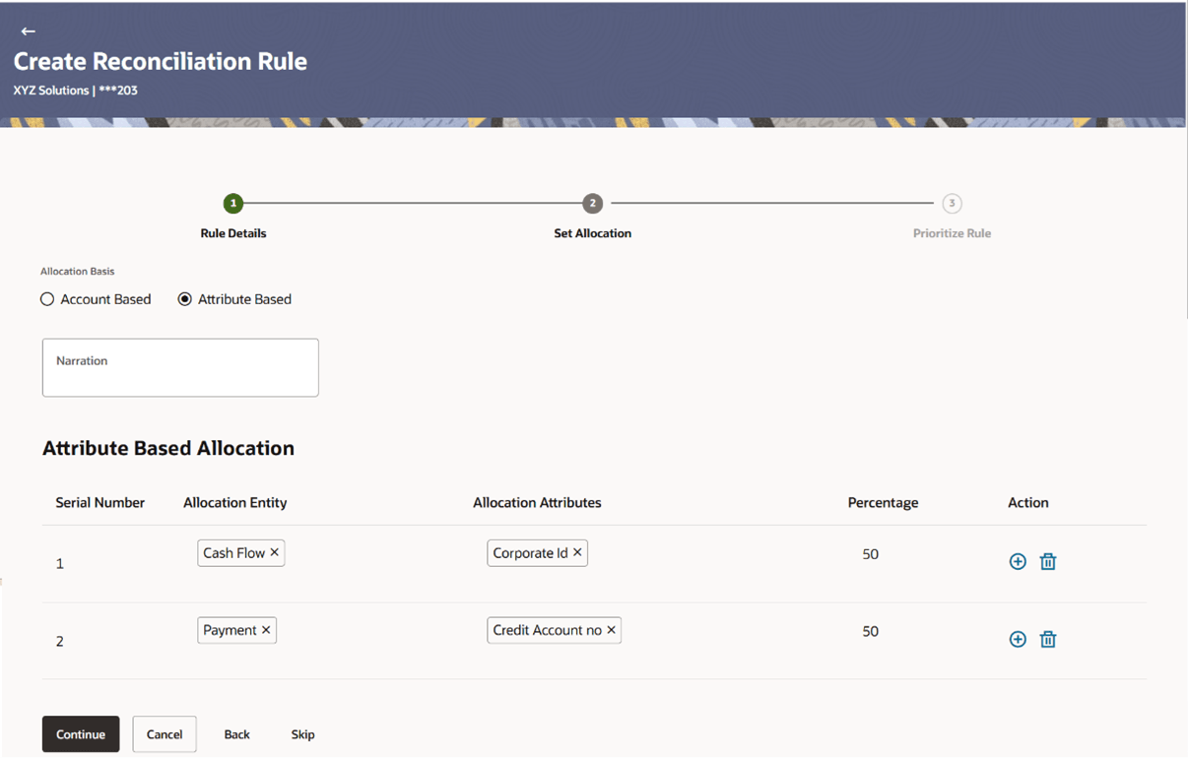Go to previous step with Back
Screen dimensions: 1188x758
tap(236, 734)
